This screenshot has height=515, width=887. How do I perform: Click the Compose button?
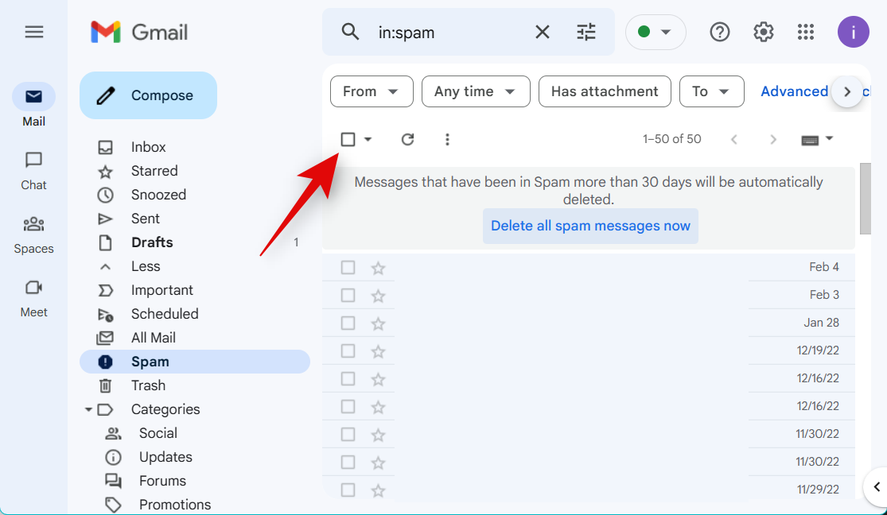(x=148, y=95)
